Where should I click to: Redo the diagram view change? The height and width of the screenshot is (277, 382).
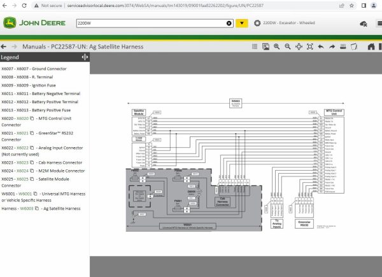[x=332, y=46]
